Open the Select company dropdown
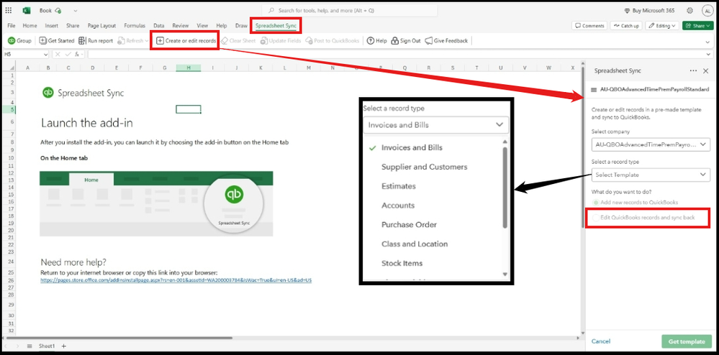Image resolution: width=719 pixels, height=355 pixels. click(651, 144)
